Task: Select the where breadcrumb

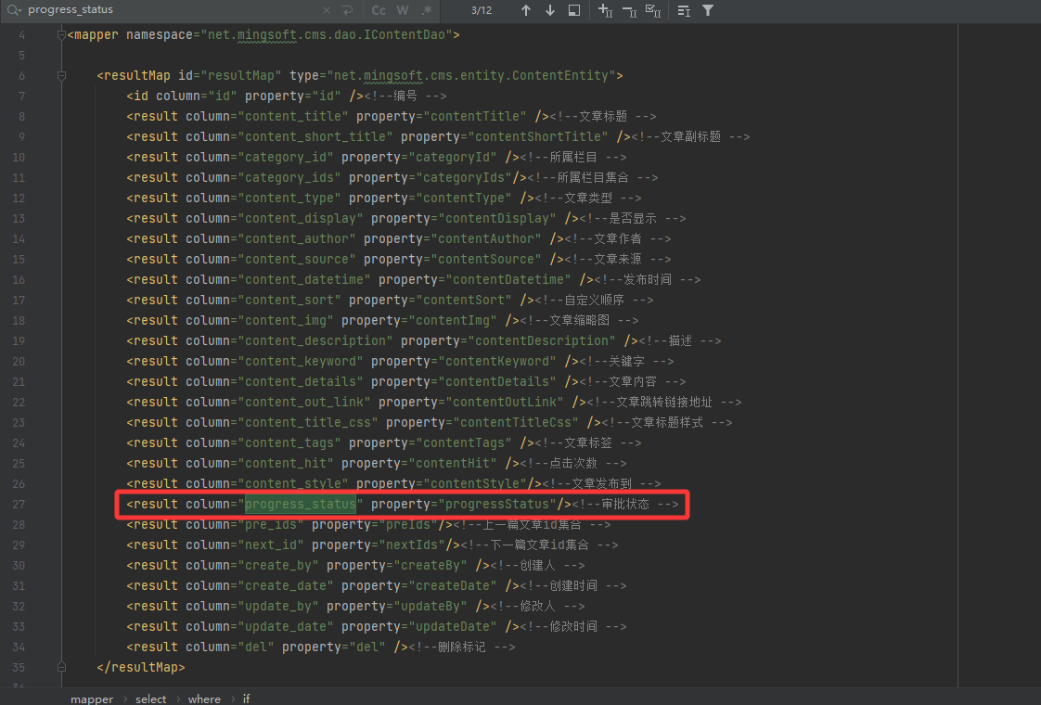Action: tap(204, 699)
